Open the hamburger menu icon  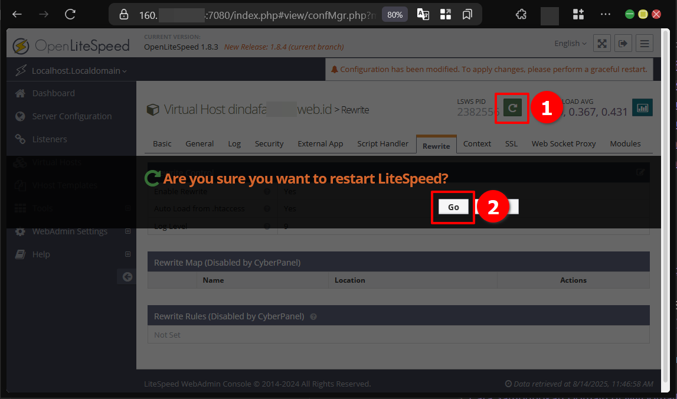point(644,43)
